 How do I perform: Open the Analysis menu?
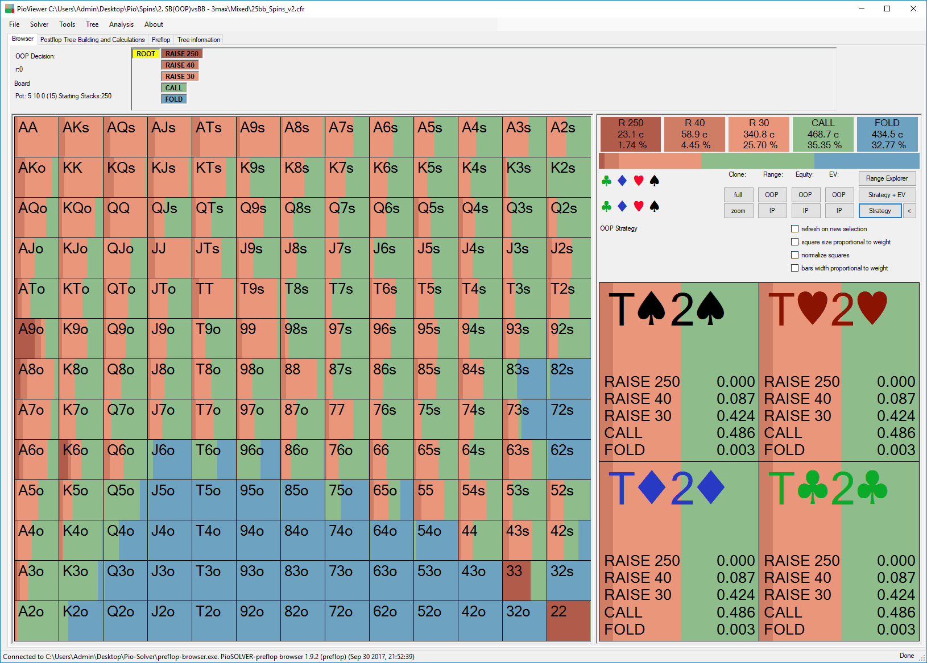[x=121, y=24]
